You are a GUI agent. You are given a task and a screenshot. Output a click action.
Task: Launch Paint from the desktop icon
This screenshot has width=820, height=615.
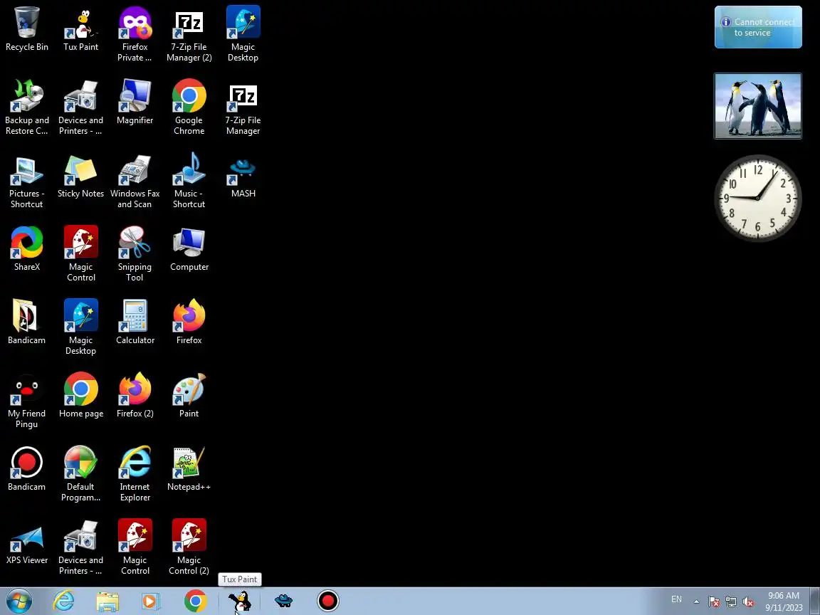(x=189, y=395)
